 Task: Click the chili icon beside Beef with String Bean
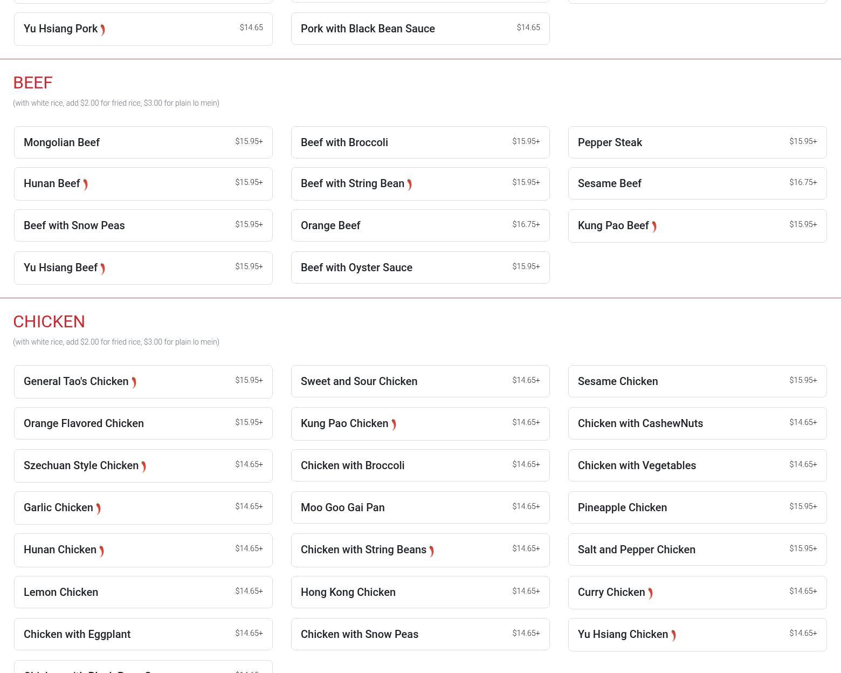[410, 184]
